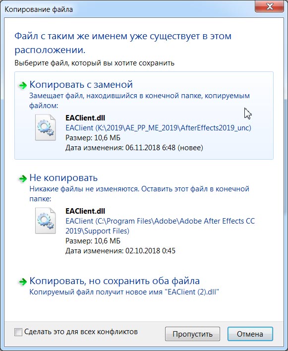Click the "Отмена" button

[250, 334]
